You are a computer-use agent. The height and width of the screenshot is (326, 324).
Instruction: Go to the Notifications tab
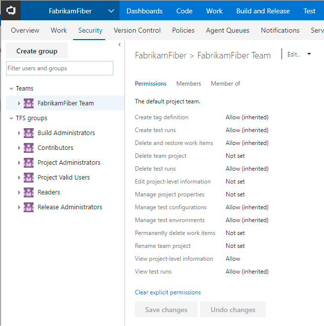click(x=280, y=30)
